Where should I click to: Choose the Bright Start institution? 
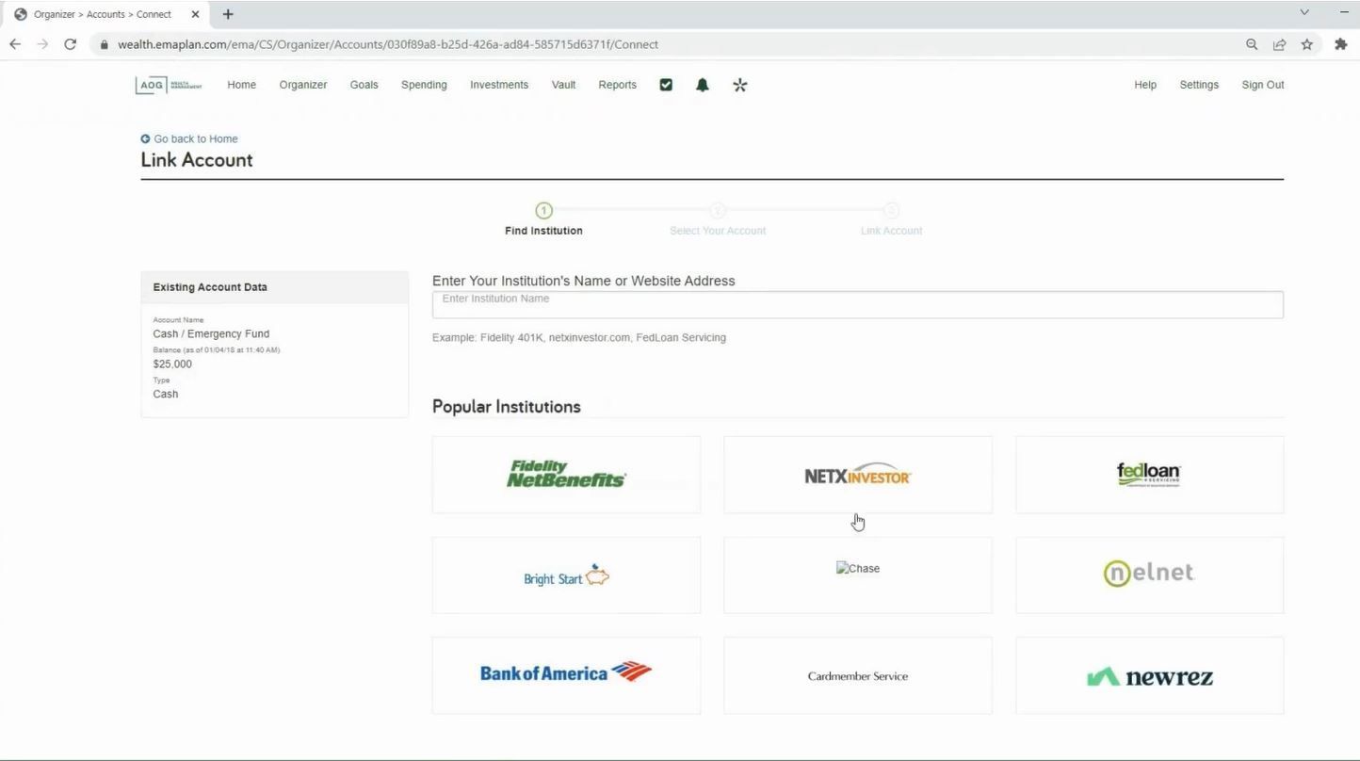pos(566,575)
